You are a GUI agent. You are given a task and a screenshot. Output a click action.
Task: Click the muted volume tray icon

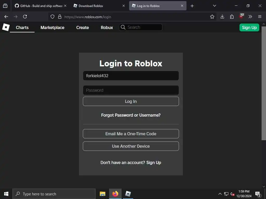[232, 194]
